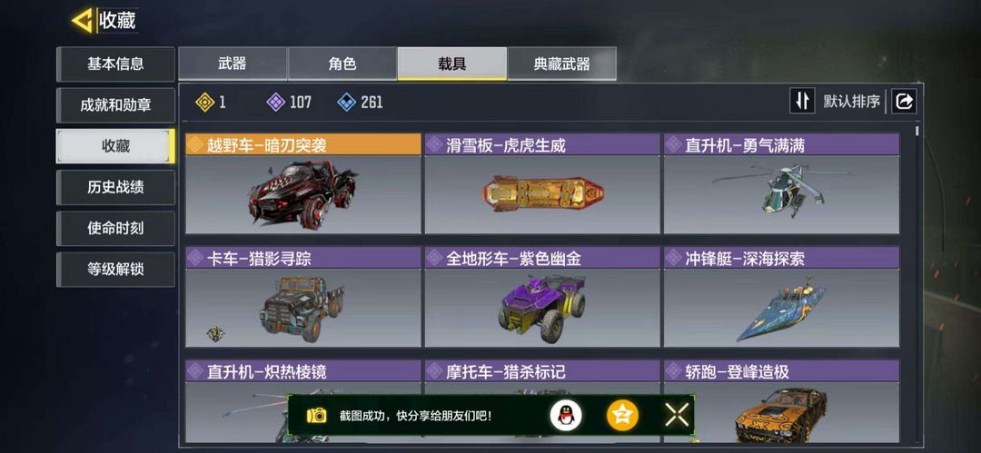Select the 越野车-暗刃突袭 vehicle card

point(303,183)
